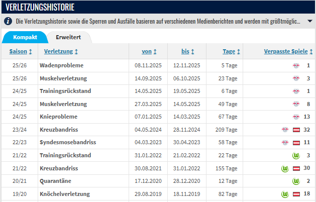This screenshot has height=202, width=316.
Task: Select the Kompakt tab
Action: coord(25,38)
